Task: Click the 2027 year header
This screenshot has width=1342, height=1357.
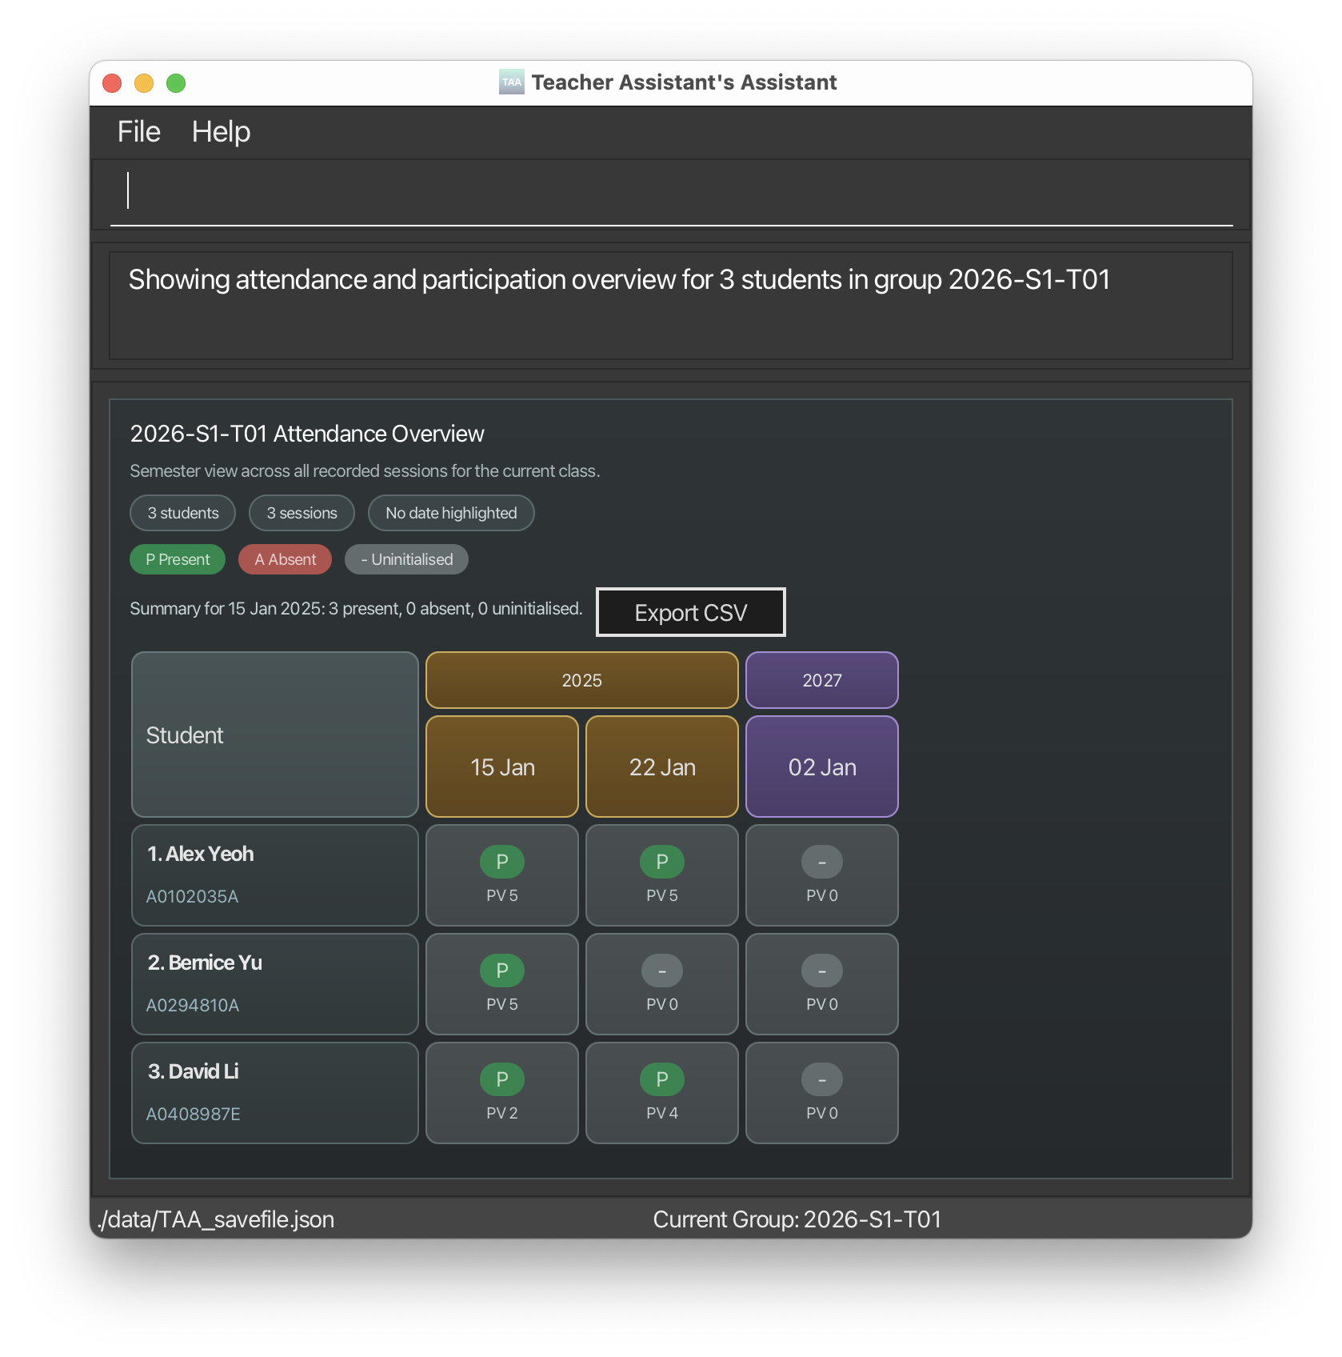Action: (x=821, y=680)
